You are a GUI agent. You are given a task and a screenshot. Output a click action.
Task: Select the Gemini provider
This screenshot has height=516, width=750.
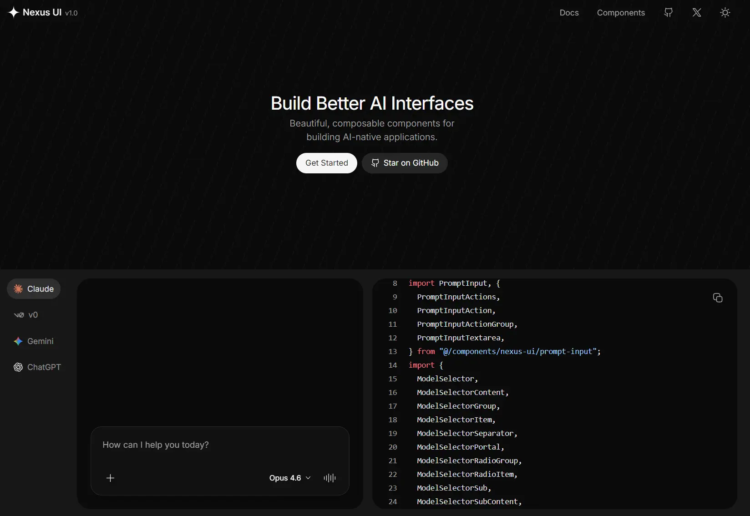click(33, 341)
